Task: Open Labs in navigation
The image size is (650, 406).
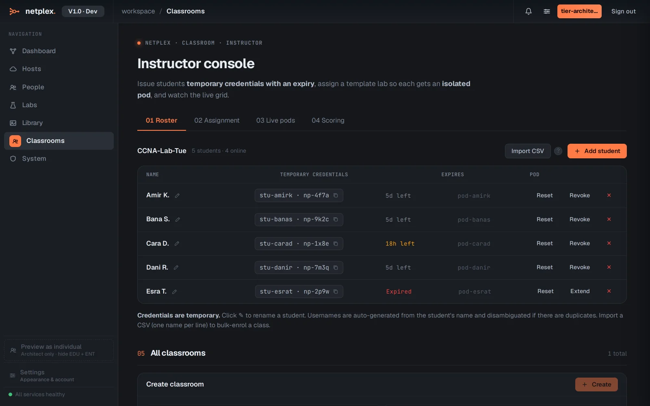Action: [x=59, y=105]
